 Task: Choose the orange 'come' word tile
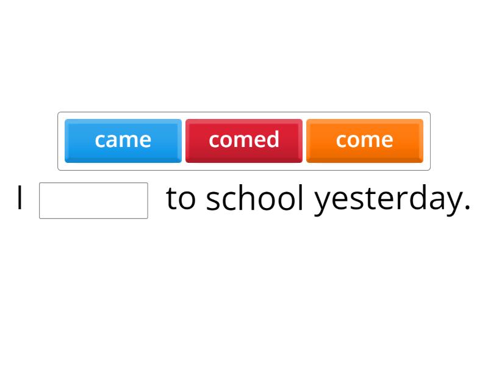(x=365, y=140)
